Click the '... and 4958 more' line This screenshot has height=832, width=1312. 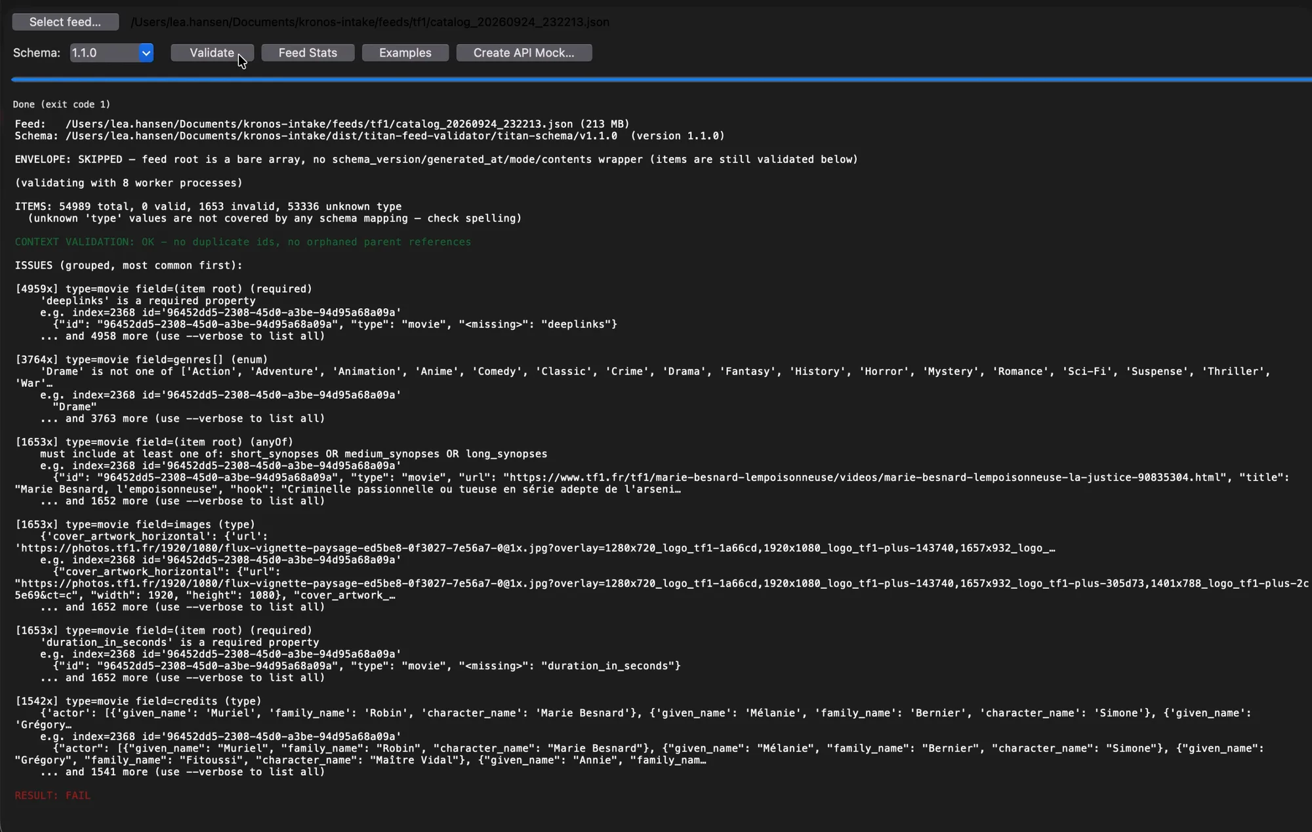182,336
